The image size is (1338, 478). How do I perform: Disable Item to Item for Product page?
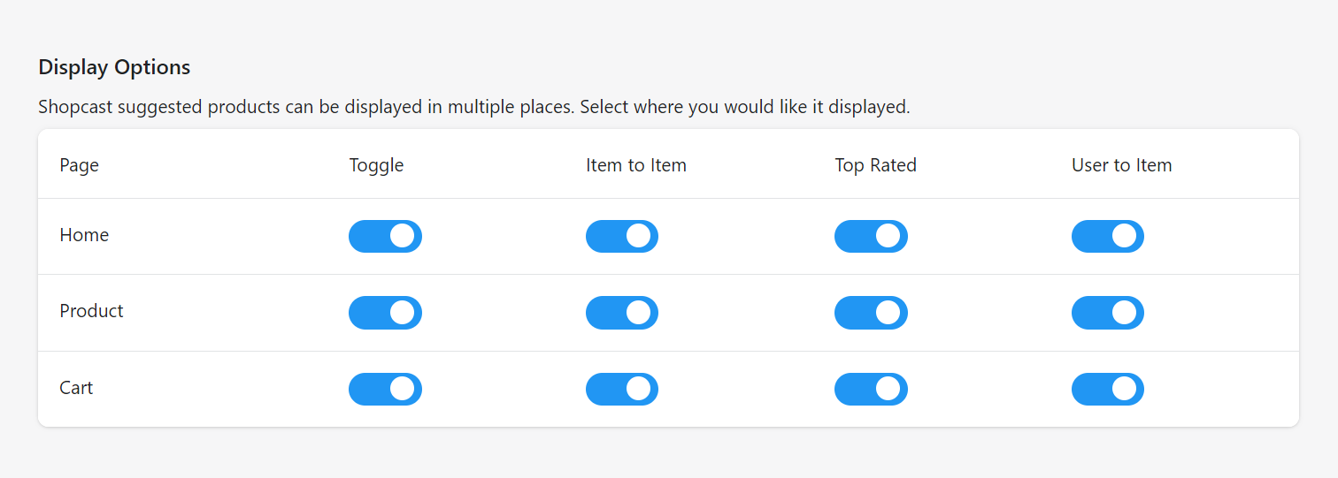[x=621, y=313]
